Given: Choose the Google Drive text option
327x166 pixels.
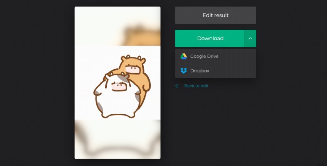Looking at the screenshot, I should tap(204, 56).
